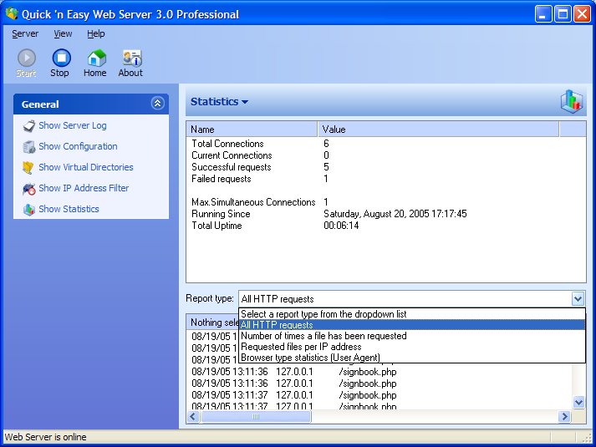Open the Help menu
Viewport: 596px width, 447px height.
point(96,33)
